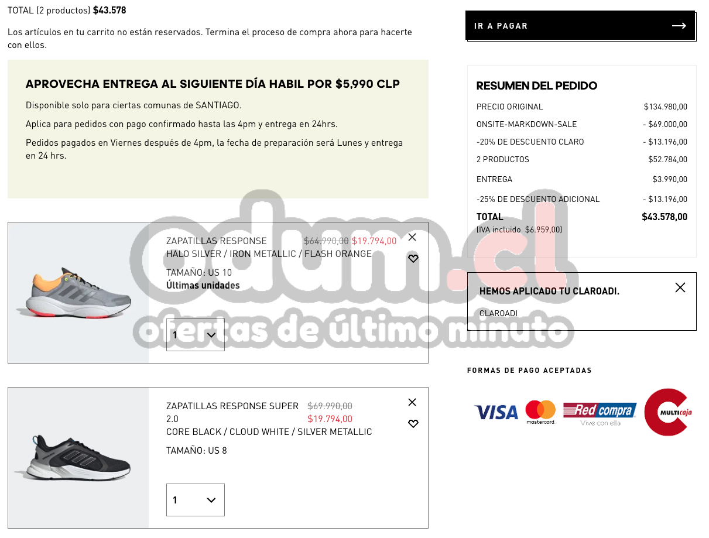Click the IR A PAGAR checkout button
709x538 pixels.
[580, 26]
